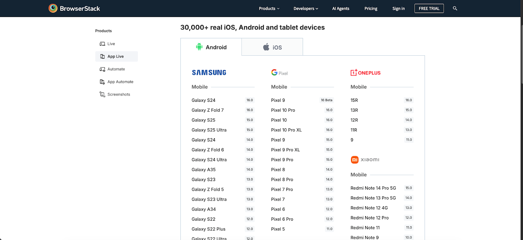Click the page vertical scrollbar
The image size is (523, 240).
click(x=522, y=54)
